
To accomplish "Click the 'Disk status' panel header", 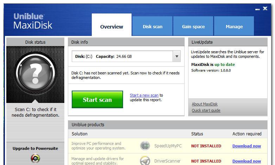I will click(35, 42).
